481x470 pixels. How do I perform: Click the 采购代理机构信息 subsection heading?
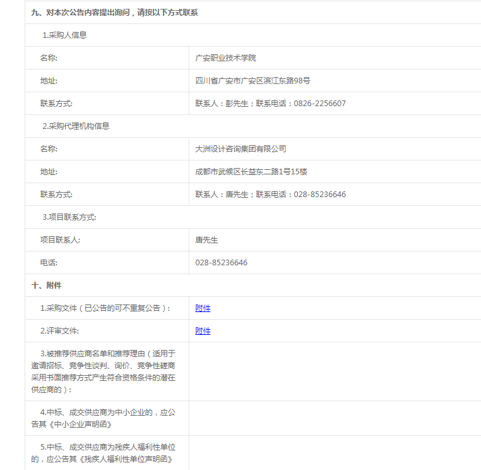tap(76, 126)
